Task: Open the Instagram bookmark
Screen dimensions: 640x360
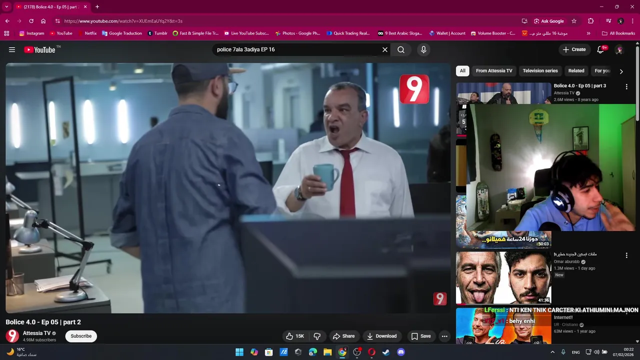Action: coord(31,33)
